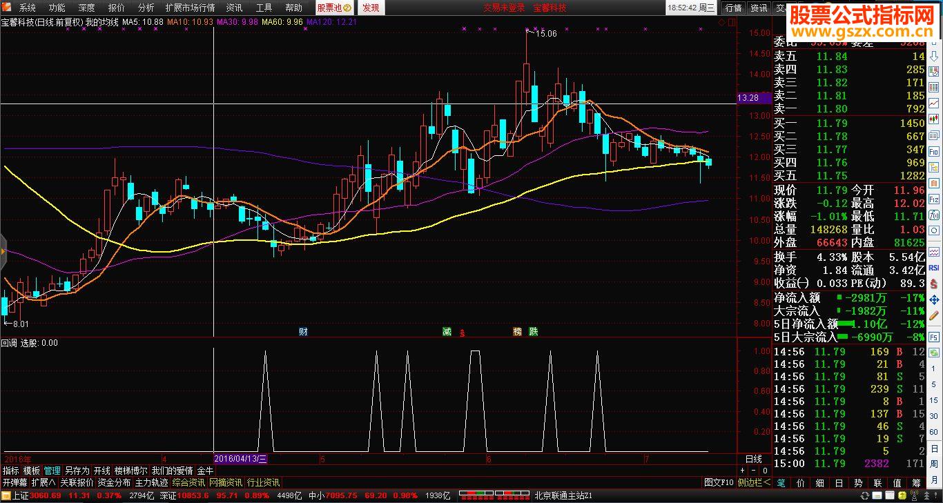The width and height of the screenshot is (943, 503).
Task: Open the 资金分布 fund distribution tab
Action: 114,482
